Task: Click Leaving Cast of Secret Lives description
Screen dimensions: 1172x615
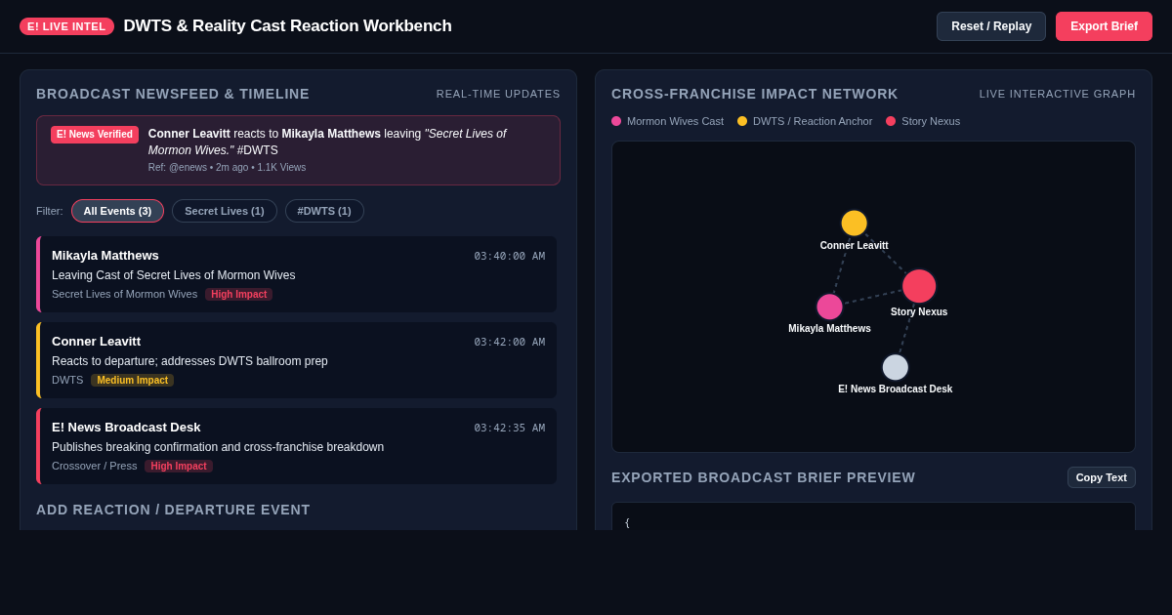Action: pos(173,275)
